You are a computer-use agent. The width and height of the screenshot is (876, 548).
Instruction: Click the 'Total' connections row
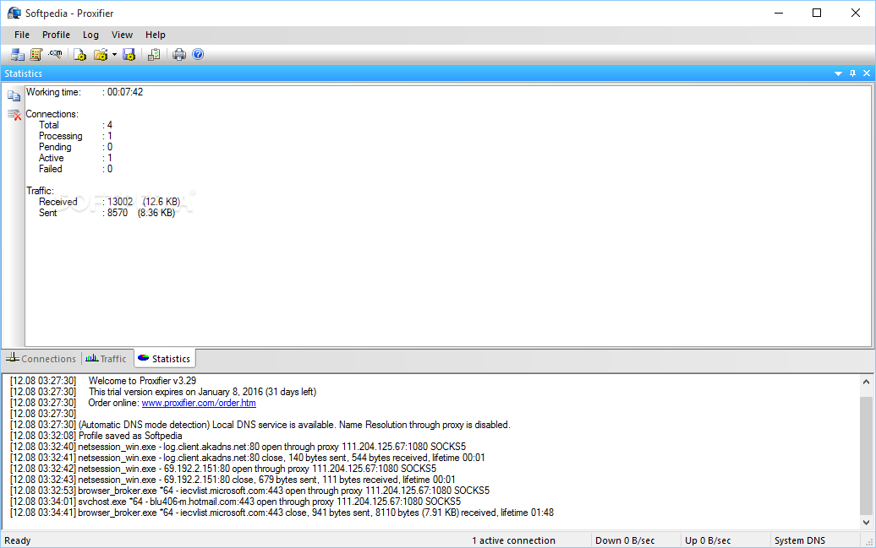tap(75, 125)
